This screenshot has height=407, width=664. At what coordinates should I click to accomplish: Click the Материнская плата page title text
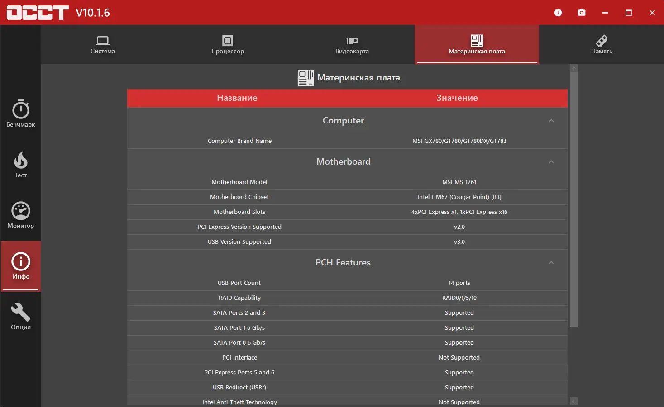coord(358,78)
